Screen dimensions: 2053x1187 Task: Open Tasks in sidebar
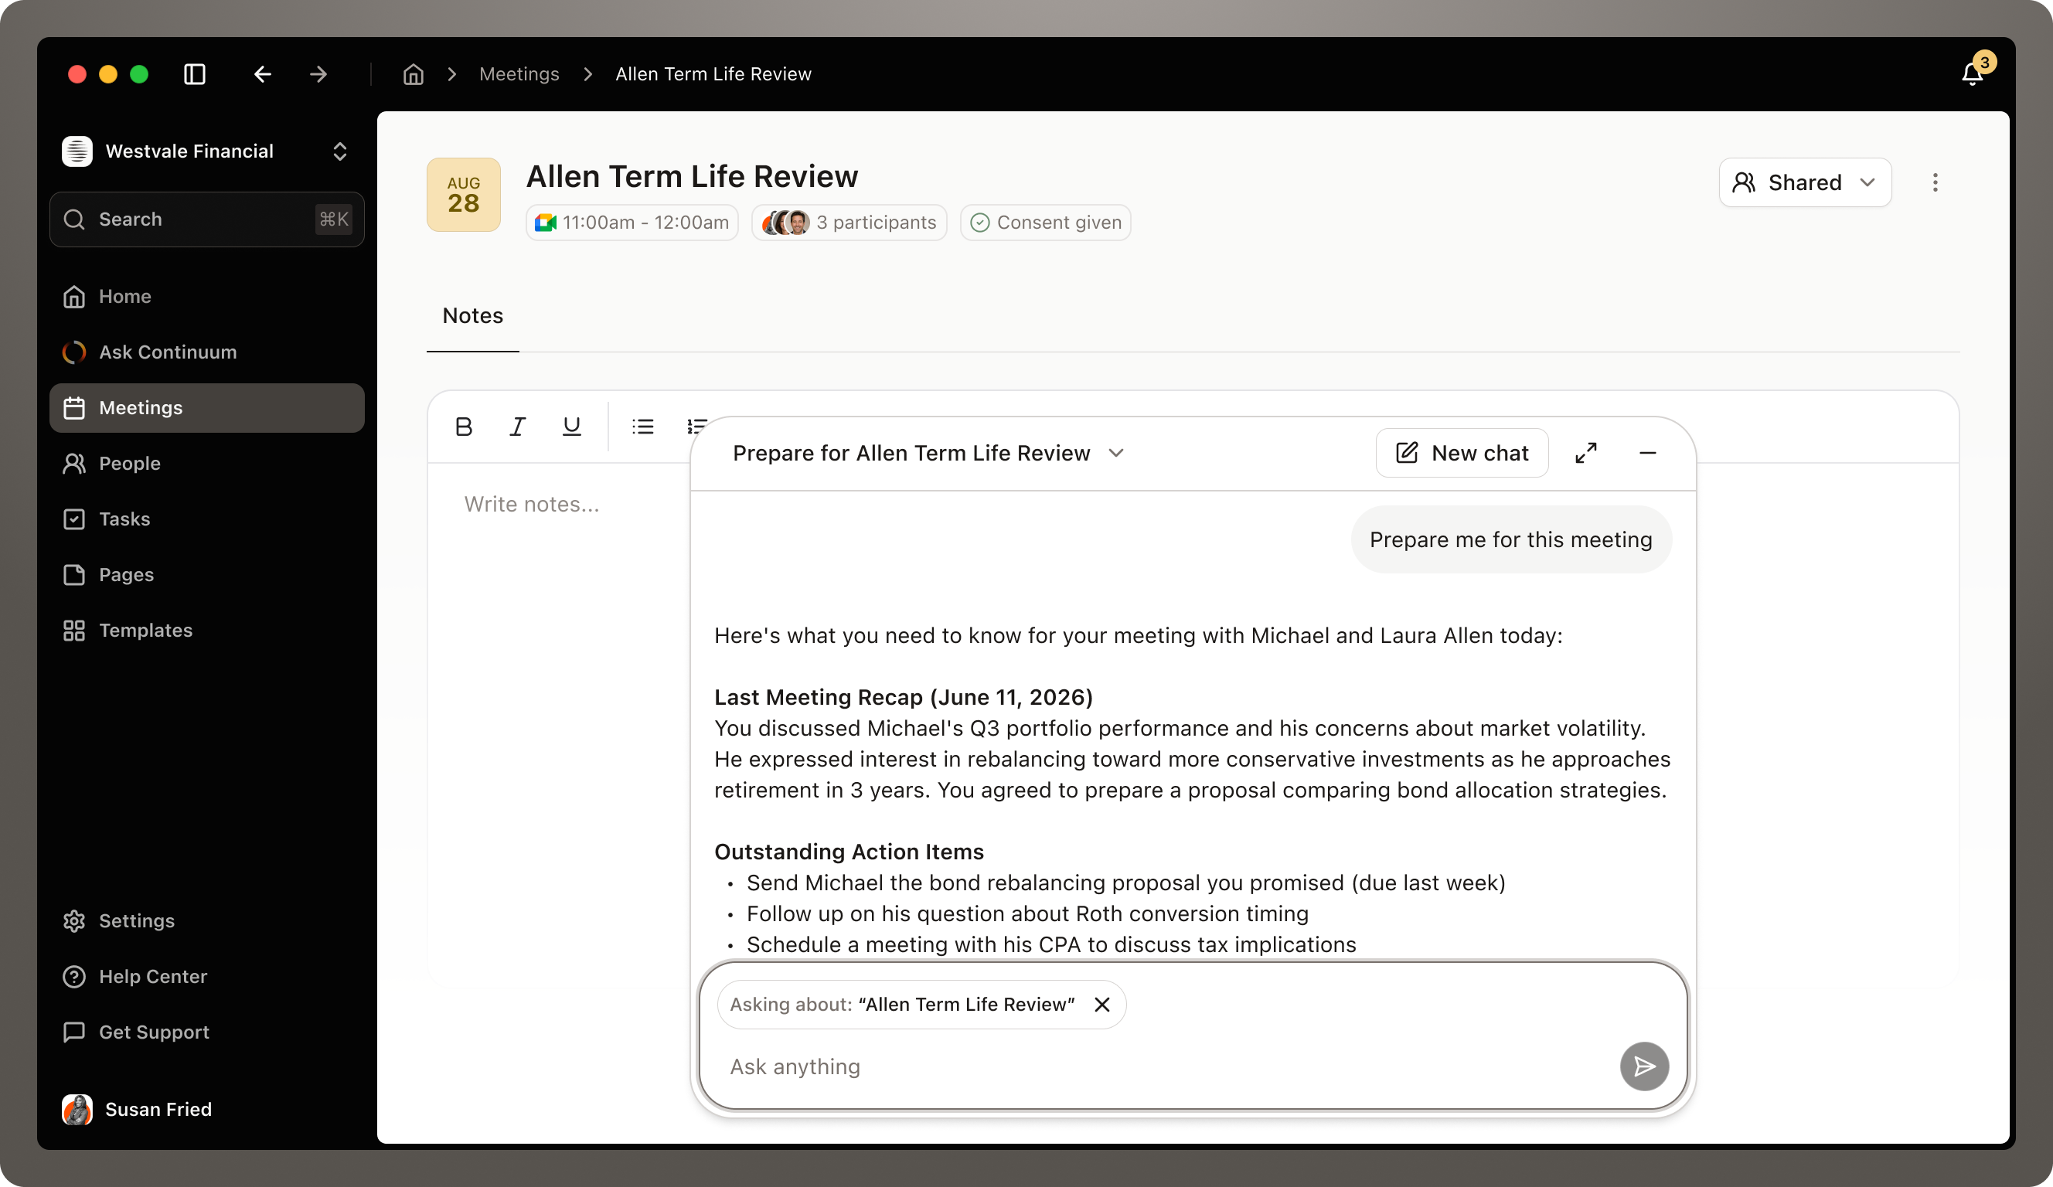coord(207,519)
